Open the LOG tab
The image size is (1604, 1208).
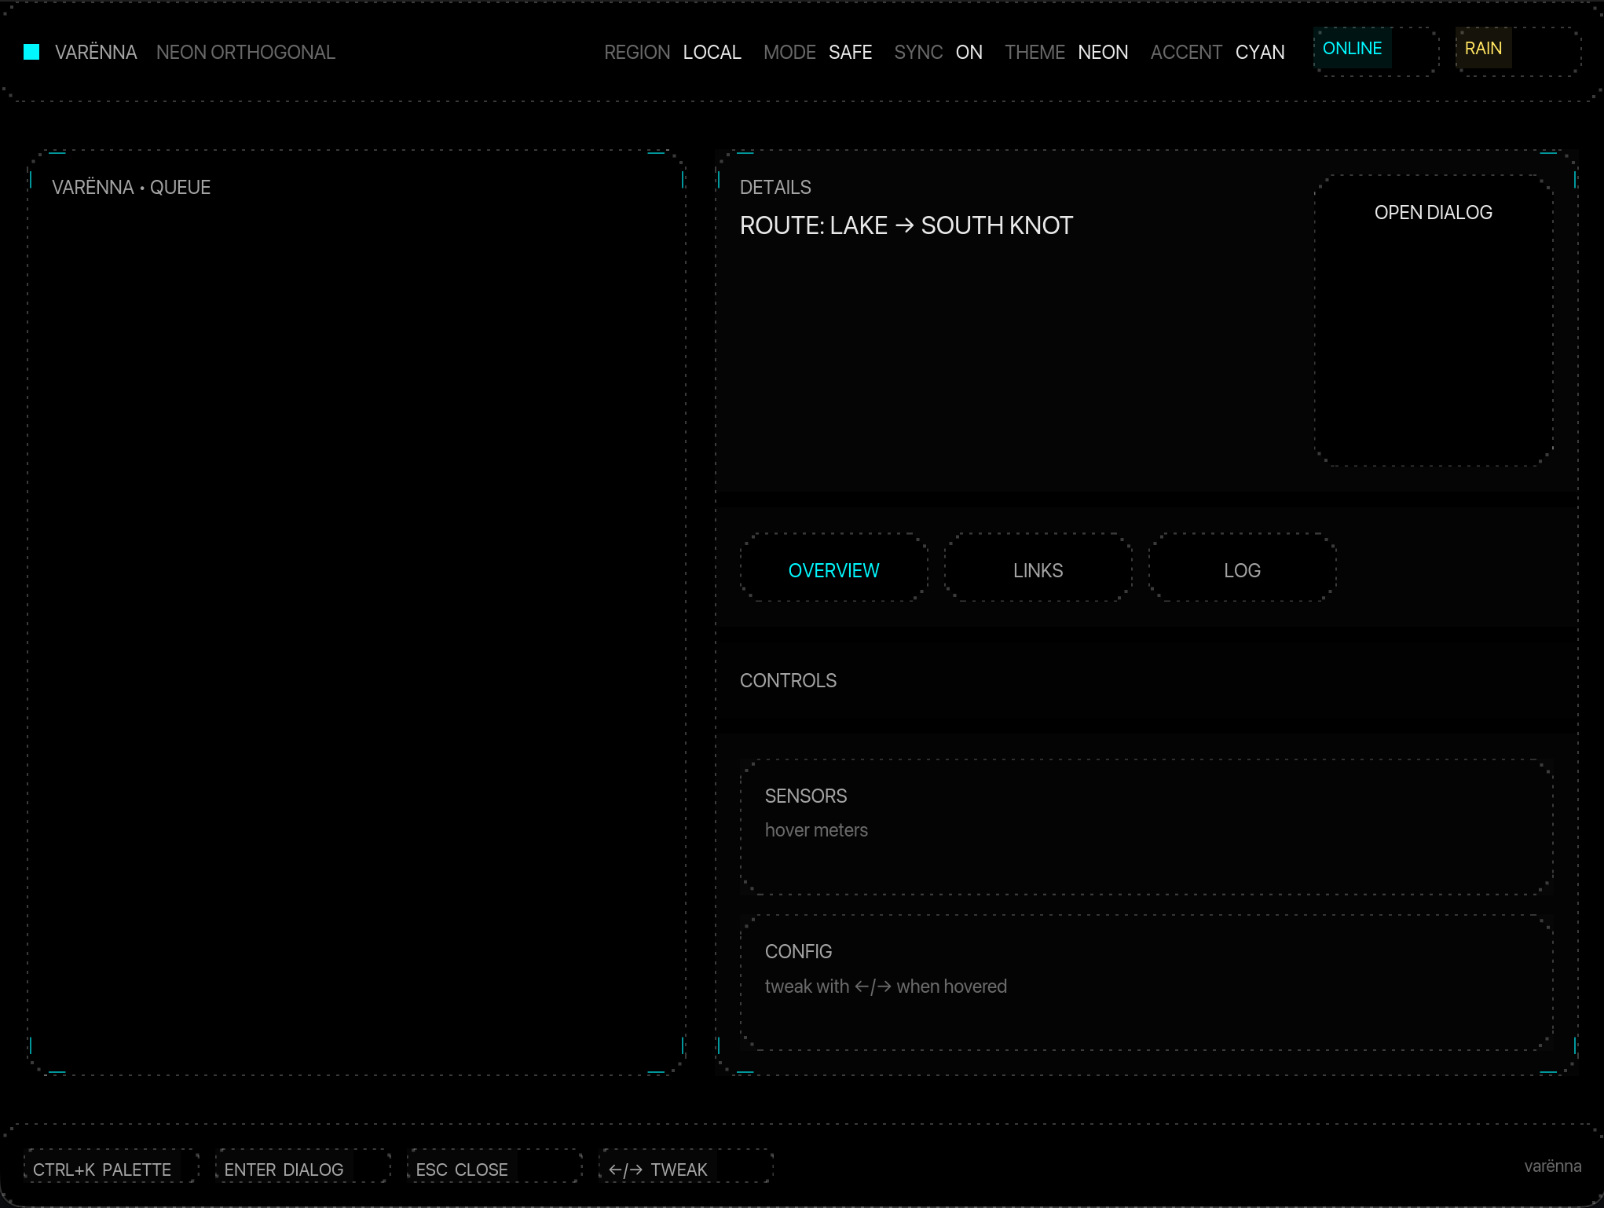[1242, 570]
